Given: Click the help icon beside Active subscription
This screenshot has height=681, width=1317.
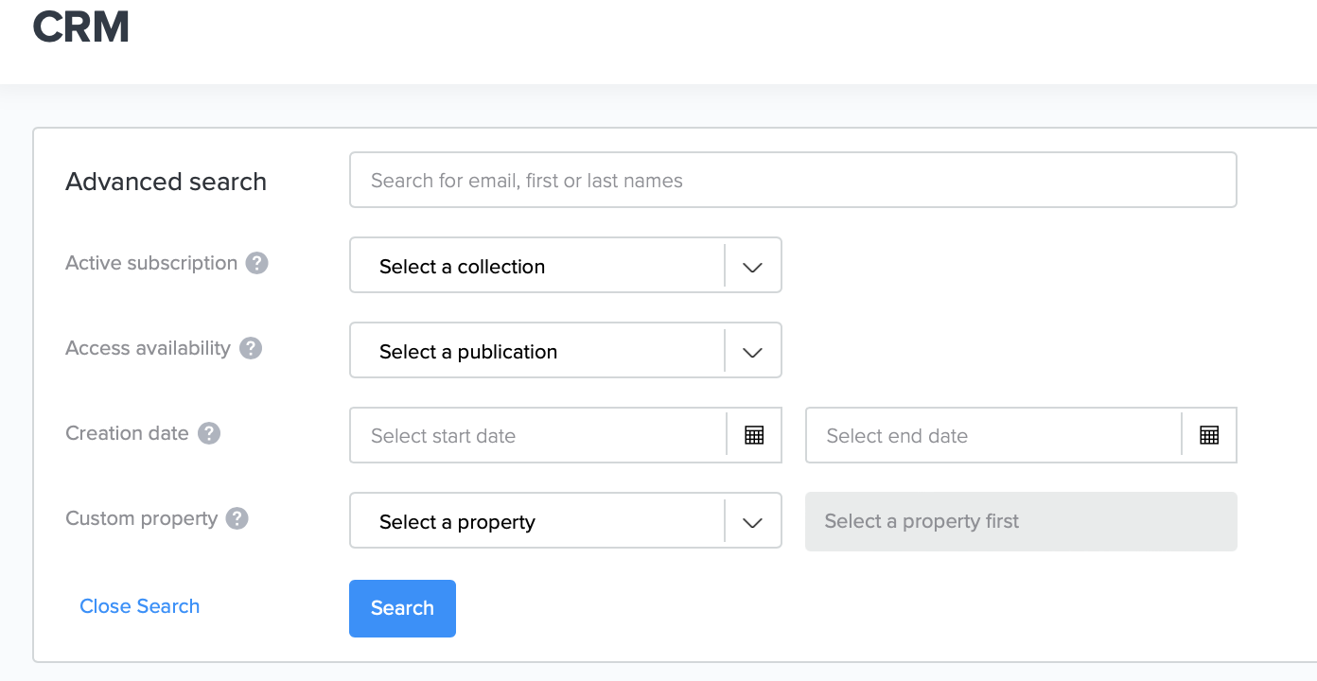Looking at the screenshot, I should point(256,263).
